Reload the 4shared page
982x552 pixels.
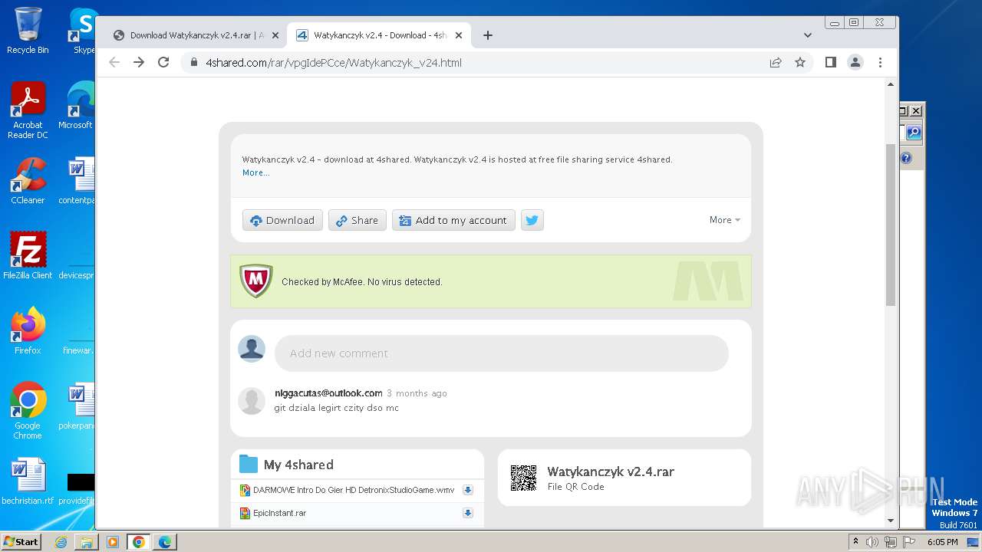[163, 62]
